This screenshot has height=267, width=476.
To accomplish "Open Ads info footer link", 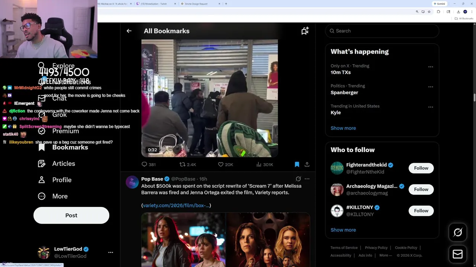I will (365, 255).
